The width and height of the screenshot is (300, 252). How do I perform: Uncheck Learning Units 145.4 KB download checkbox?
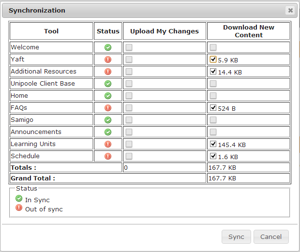coord(213,144)
